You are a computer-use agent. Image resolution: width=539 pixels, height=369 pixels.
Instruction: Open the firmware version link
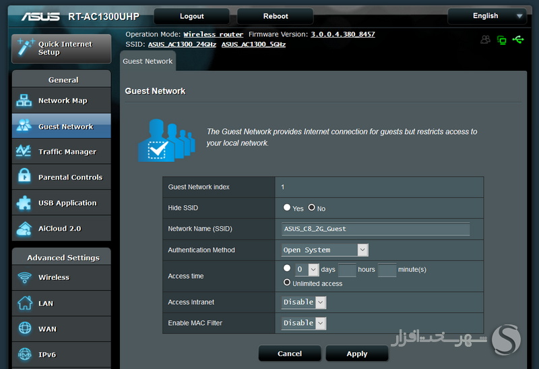tap(343, 34)
